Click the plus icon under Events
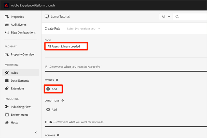This screenshot has width=207, height=138. [48, 89]
